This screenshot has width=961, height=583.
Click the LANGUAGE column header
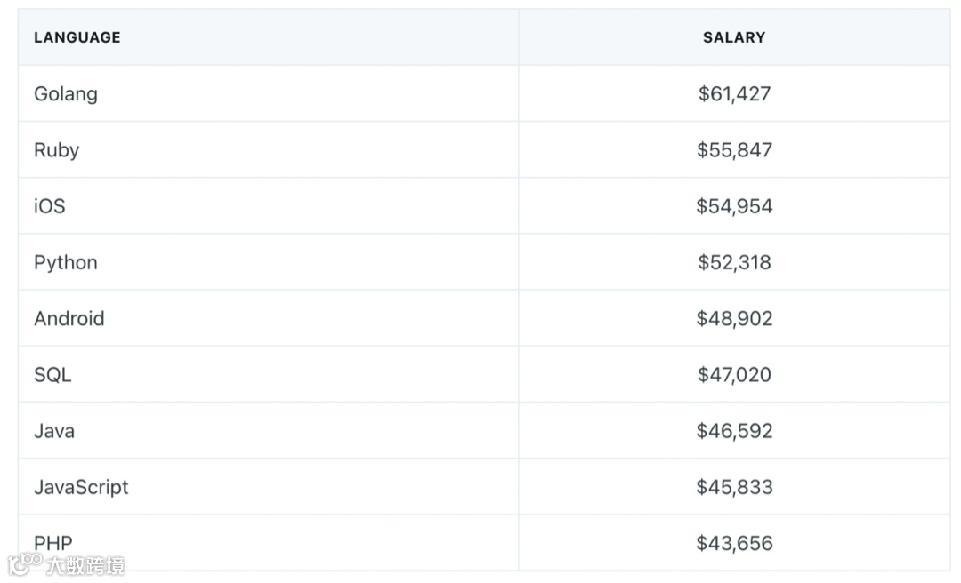click(77, 37)
